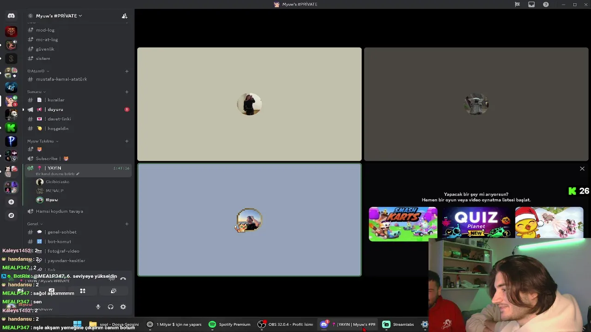The width and height of the screenshot is (591, 332).
Task: Open the gold S server icon
Action: [x=11, y=59]
